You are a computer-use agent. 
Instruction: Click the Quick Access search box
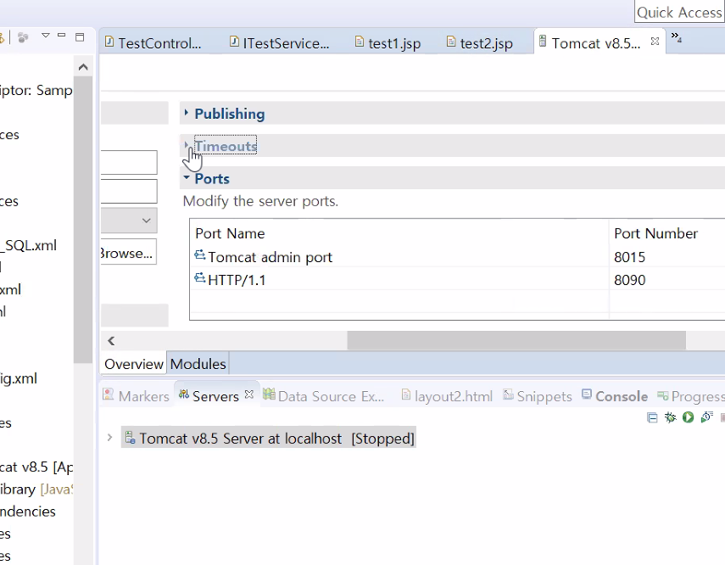tap(679, 12)
